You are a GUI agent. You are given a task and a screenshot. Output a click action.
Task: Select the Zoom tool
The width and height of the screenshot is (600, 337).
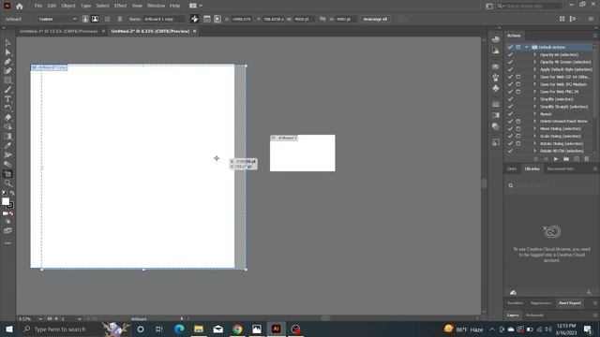click(x=7, y=183)
